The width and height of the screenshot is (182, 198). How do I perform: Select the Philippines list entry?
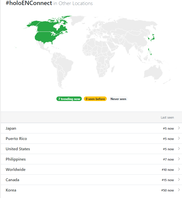coord(16,159)
